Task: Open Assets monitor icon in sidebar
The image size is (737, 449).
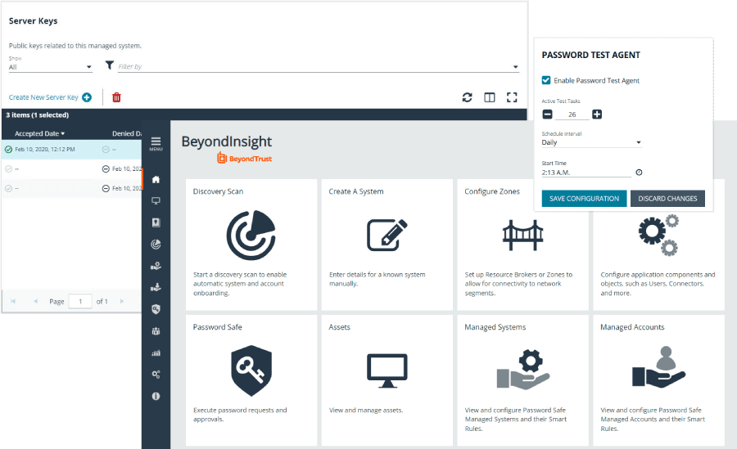Action: coord(156,201)
